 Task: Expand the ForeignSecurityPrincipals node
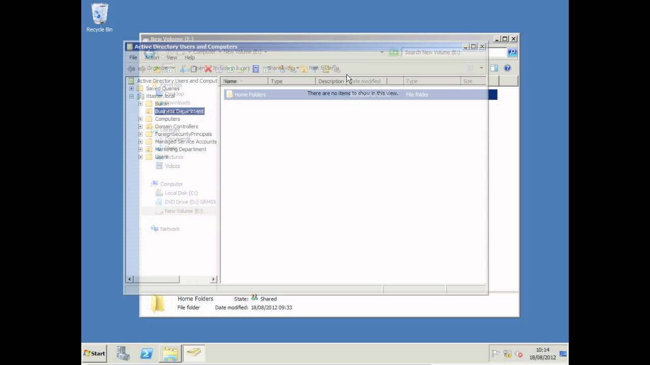pyautogui.click(x=141, y=134)
